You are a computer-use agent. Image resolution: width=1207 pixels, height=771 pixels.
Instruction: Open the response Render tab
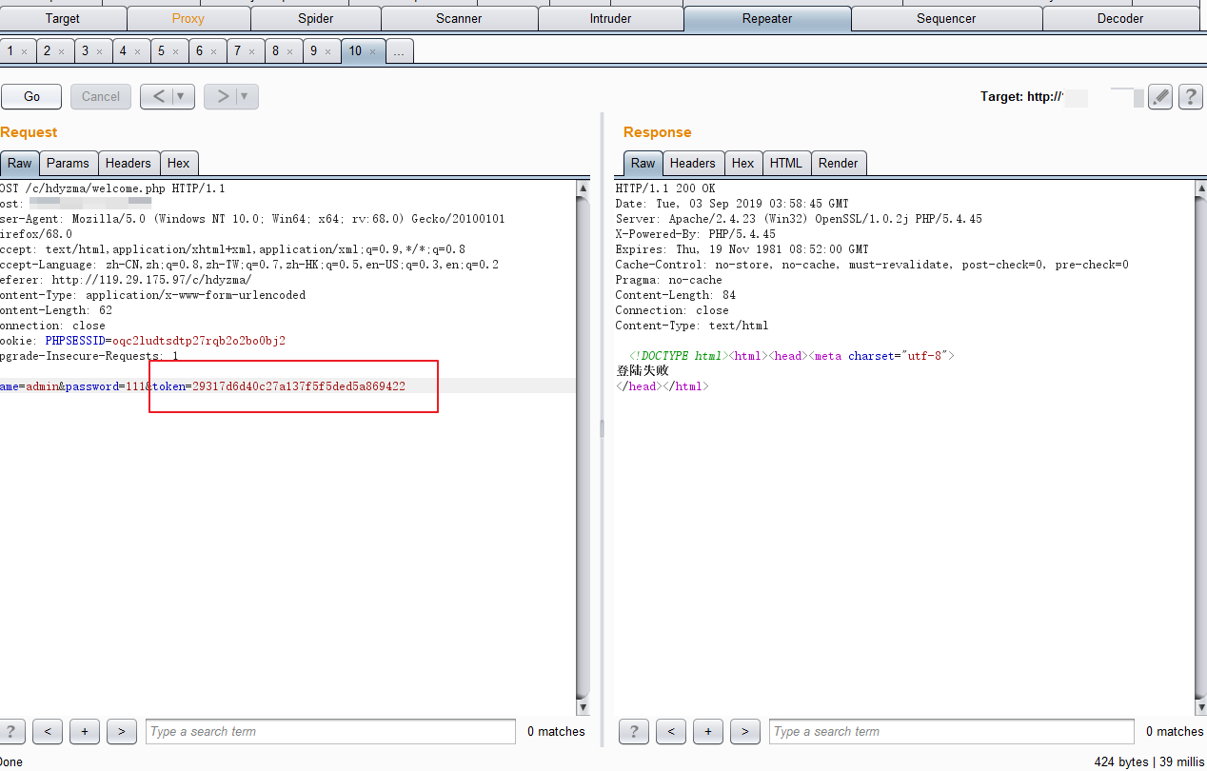tap(838, 163)
